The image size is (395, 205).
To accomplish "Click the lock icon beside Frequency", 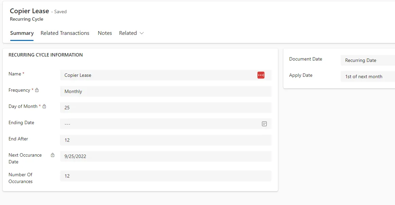I will point(37,90).
